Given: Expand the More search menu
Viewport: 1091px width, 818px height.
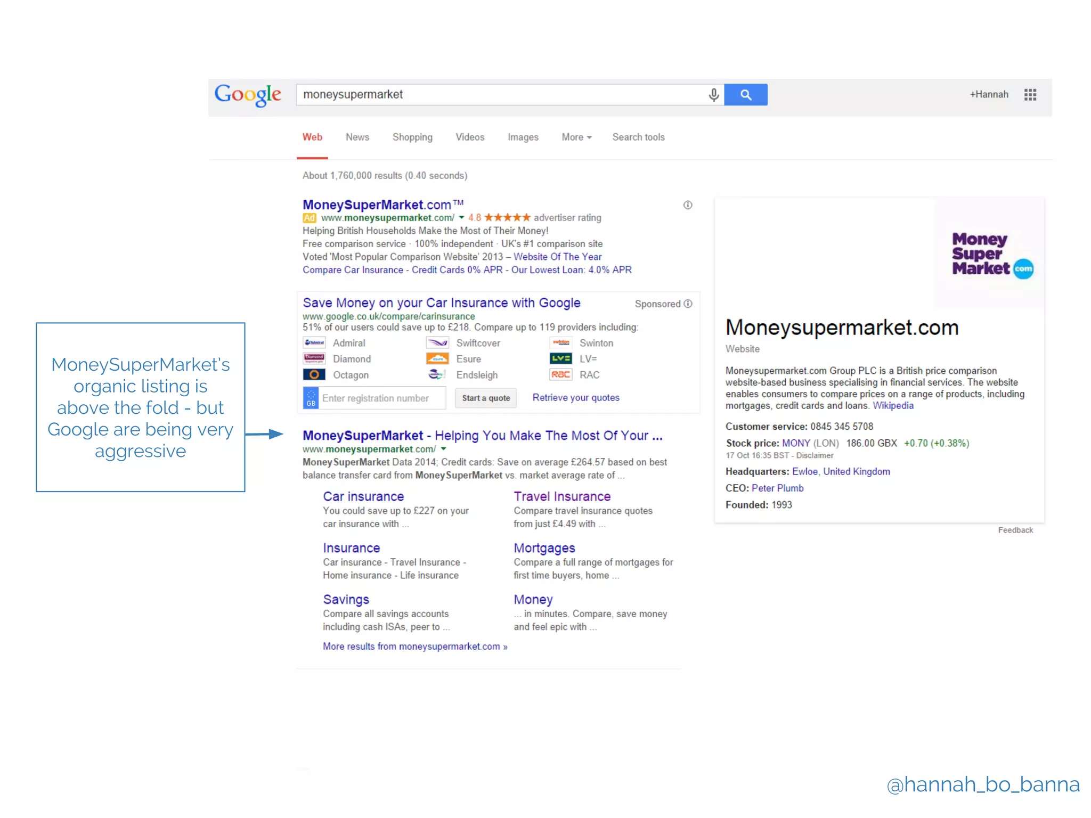Looking at the screenshot, I should click(x=576, y=137).
